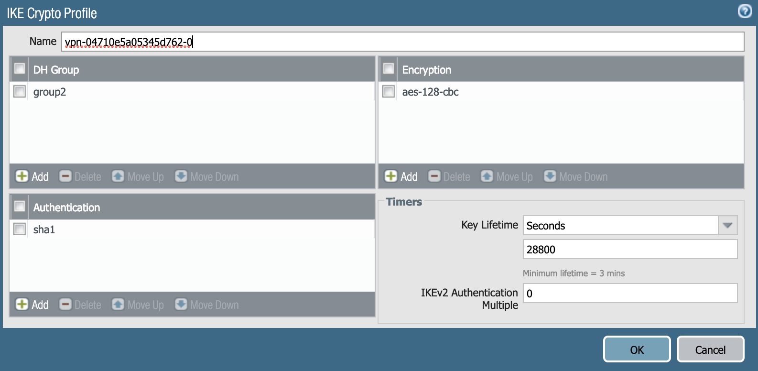The height and width of the screenshot is (371, 758).
Task: Open the Seconds combo box
Action: (x=620, y=225)
